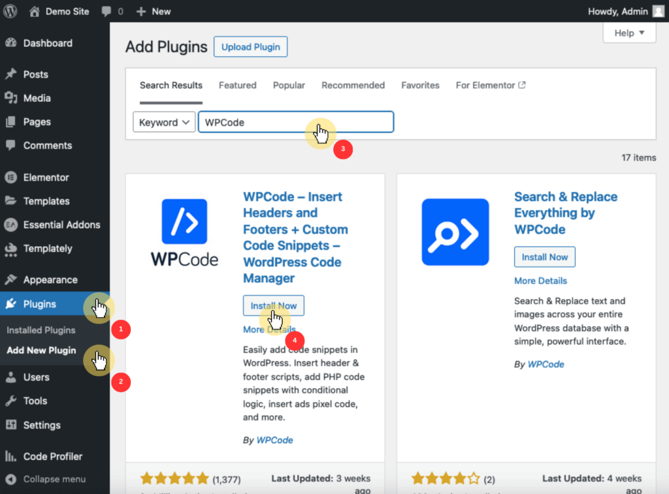Open the Code Profiler menu item label
This screenshot has height=494, width=669.
pos(53,457)
